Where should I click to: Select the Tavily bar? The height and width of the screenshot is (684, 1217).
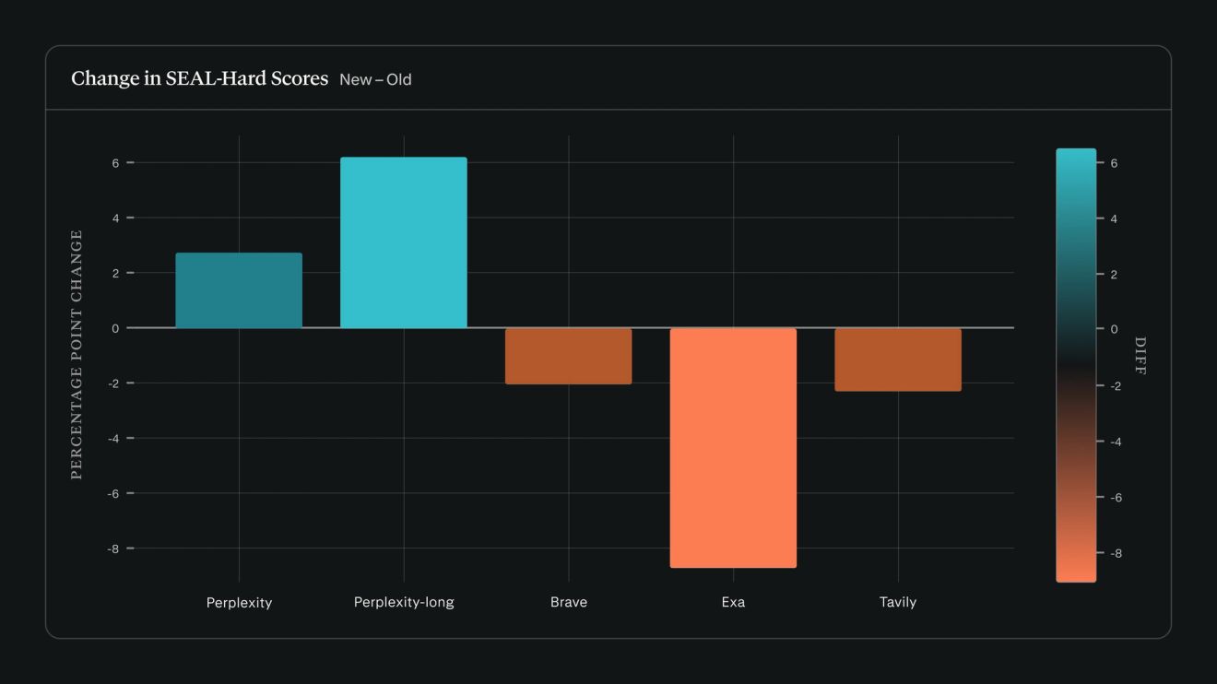click(x=898, y=360)
